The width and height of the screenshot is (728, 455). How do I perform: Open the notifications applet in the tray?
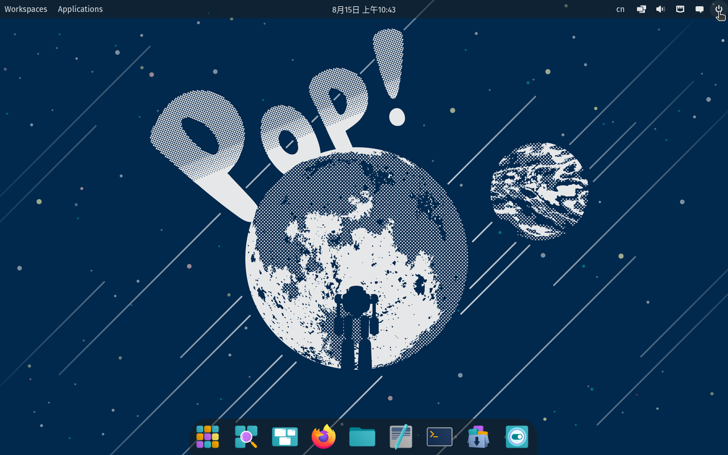pos(699,9)
